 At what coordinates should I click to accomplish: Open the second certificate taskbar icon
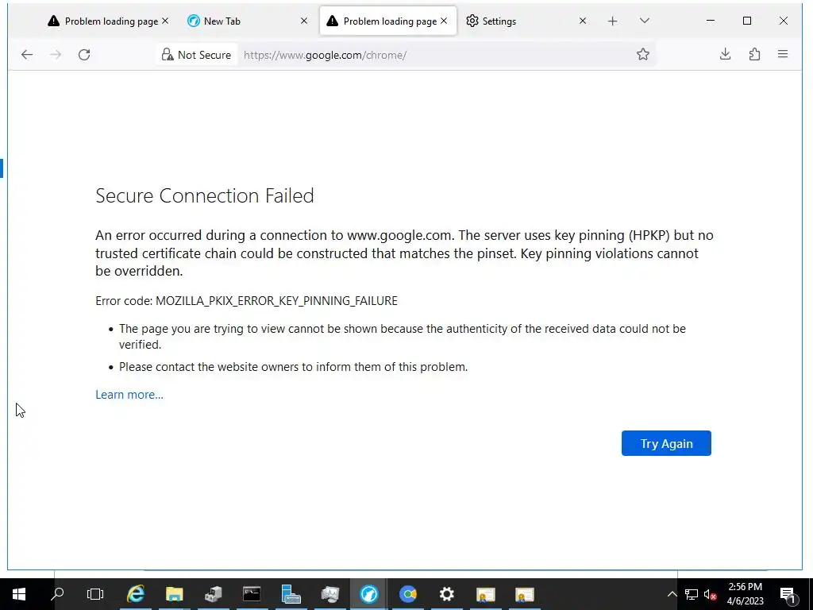click(x=524, y=594)
